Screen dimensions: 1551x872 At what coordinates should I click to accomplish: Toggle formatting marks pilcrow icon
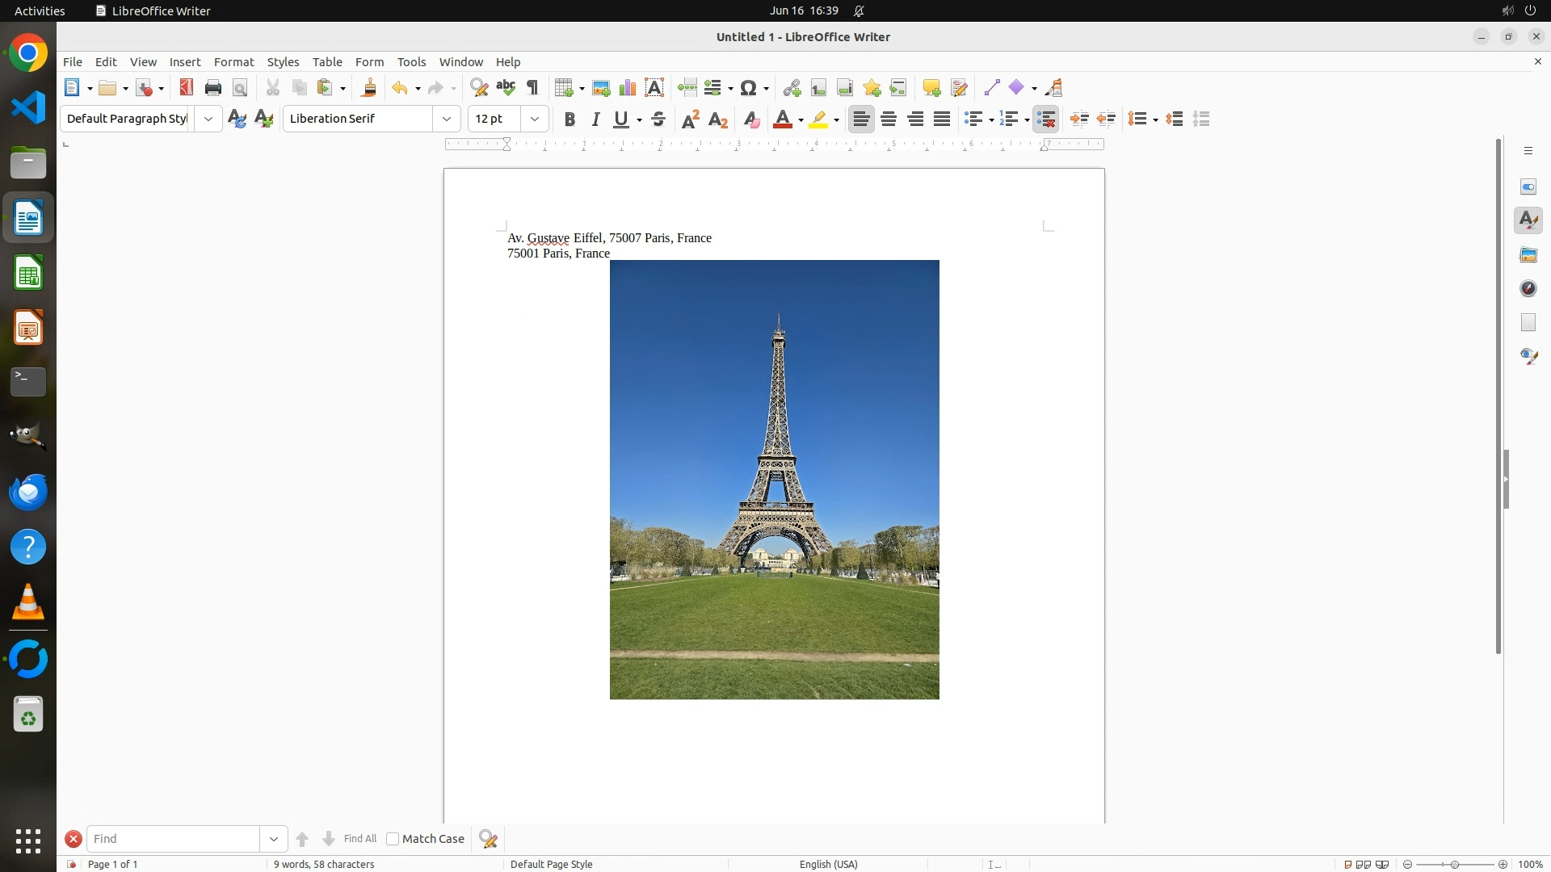coord(532,88)
